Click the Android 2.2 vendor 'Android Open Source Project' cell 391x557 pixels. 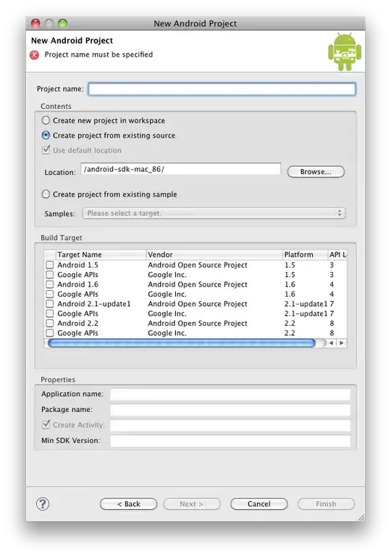pos(198,323)
